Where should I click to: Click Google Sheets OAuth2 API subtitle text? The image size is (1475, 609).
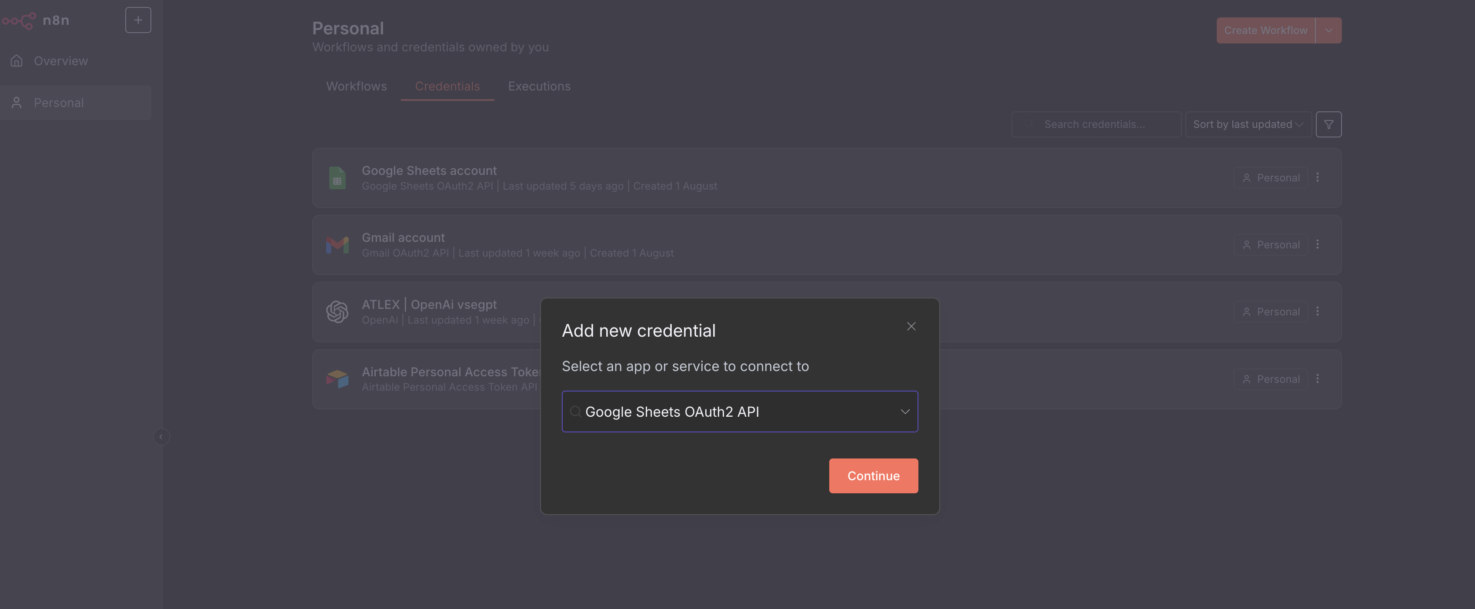[427, 186]
